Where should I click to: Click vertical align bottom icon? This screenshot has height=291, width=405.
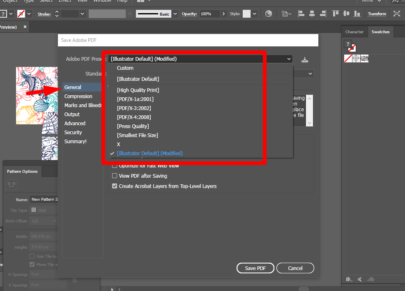(357, 14)
